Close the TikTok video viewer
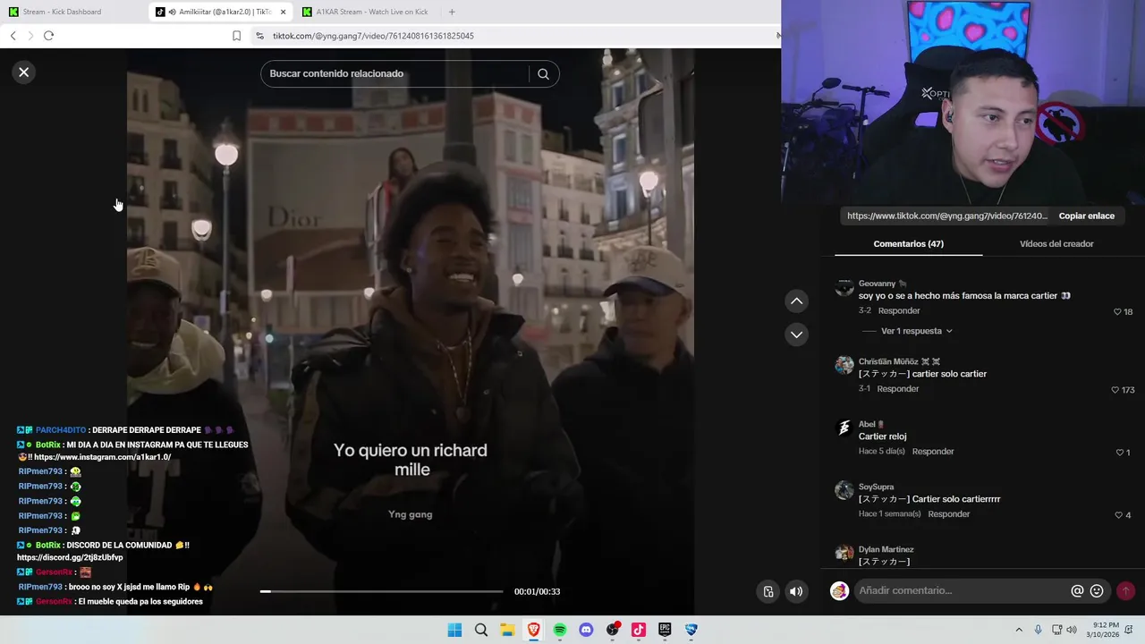The height and width of the screenshot is (644, 1145). click(x=24, y=72)
